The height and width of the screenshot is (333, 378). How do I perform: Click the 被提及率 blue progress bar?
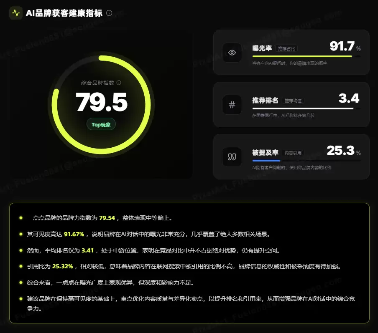click(266, 161)
